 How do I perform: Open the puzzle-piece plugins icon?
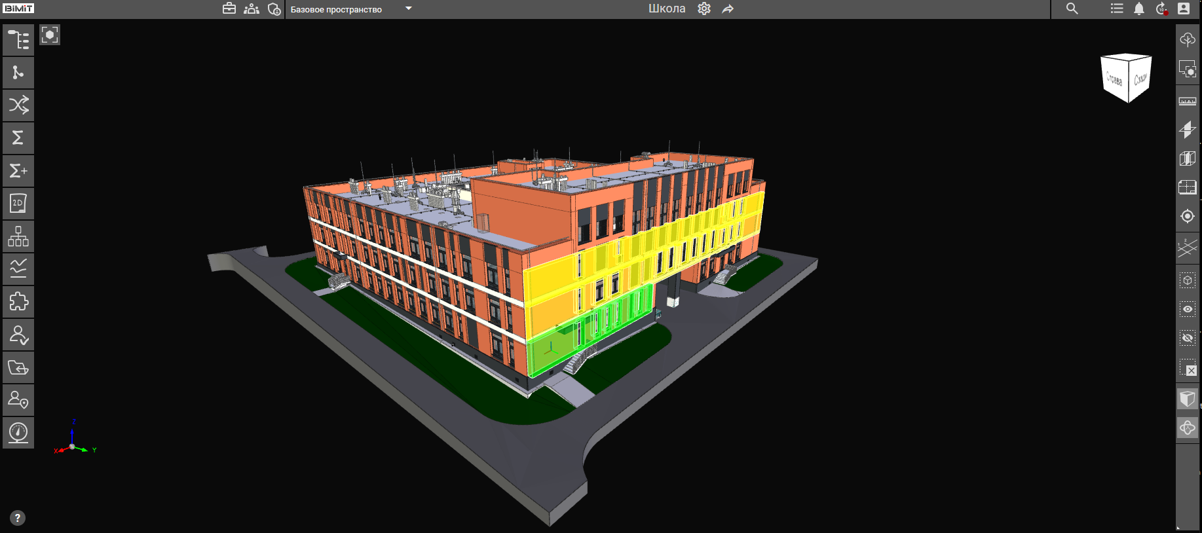click(x=18, y=302)
